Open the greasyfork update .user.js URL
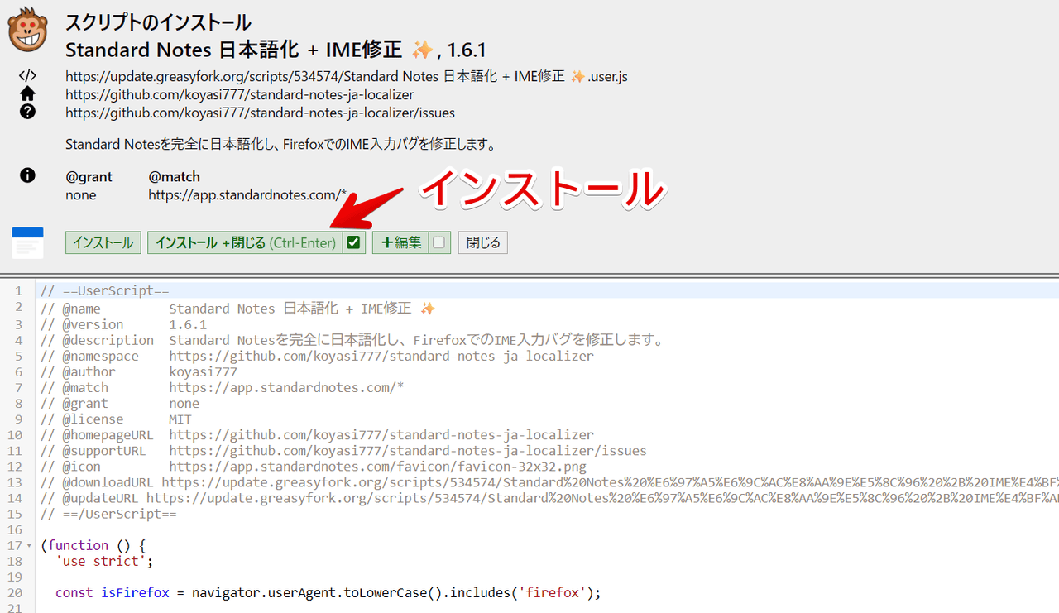Screen dimensions: 1059x613 click(347, 76)
